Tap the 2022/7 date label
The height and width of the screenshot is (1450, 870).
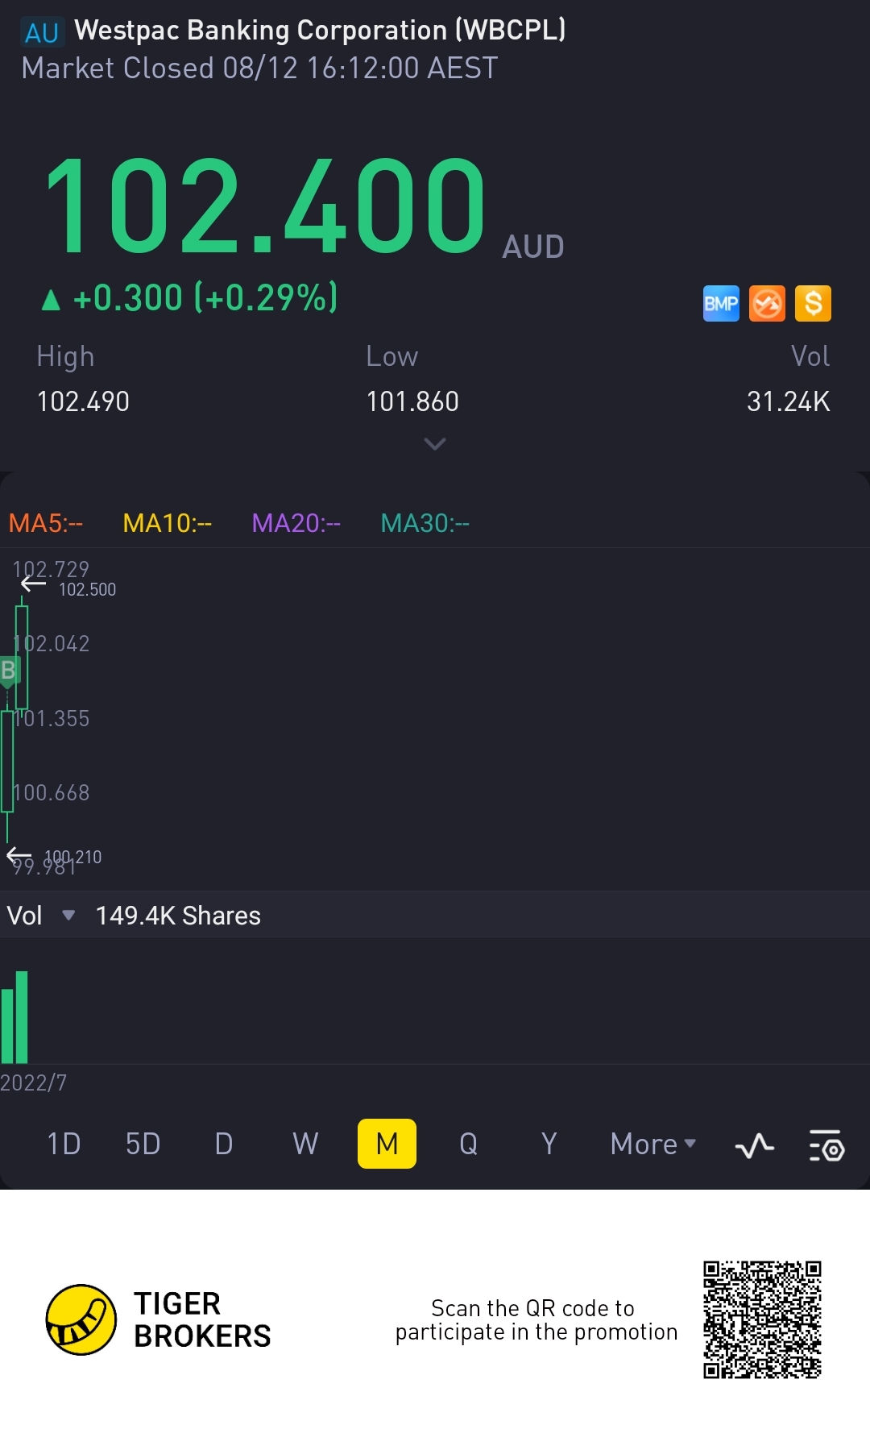[34, 1082]
